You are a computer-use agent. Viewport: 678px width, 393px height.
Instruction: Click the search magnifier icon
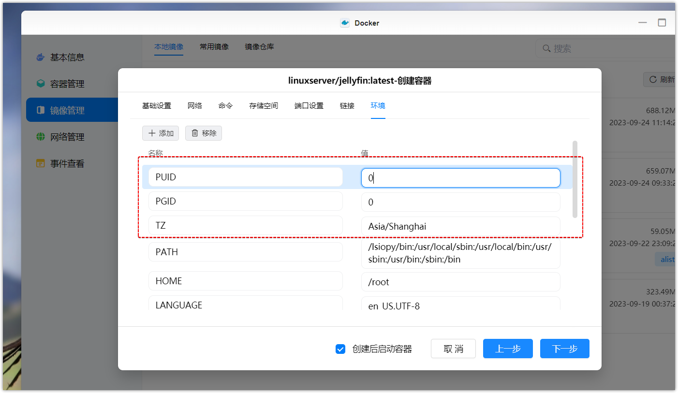546,48
